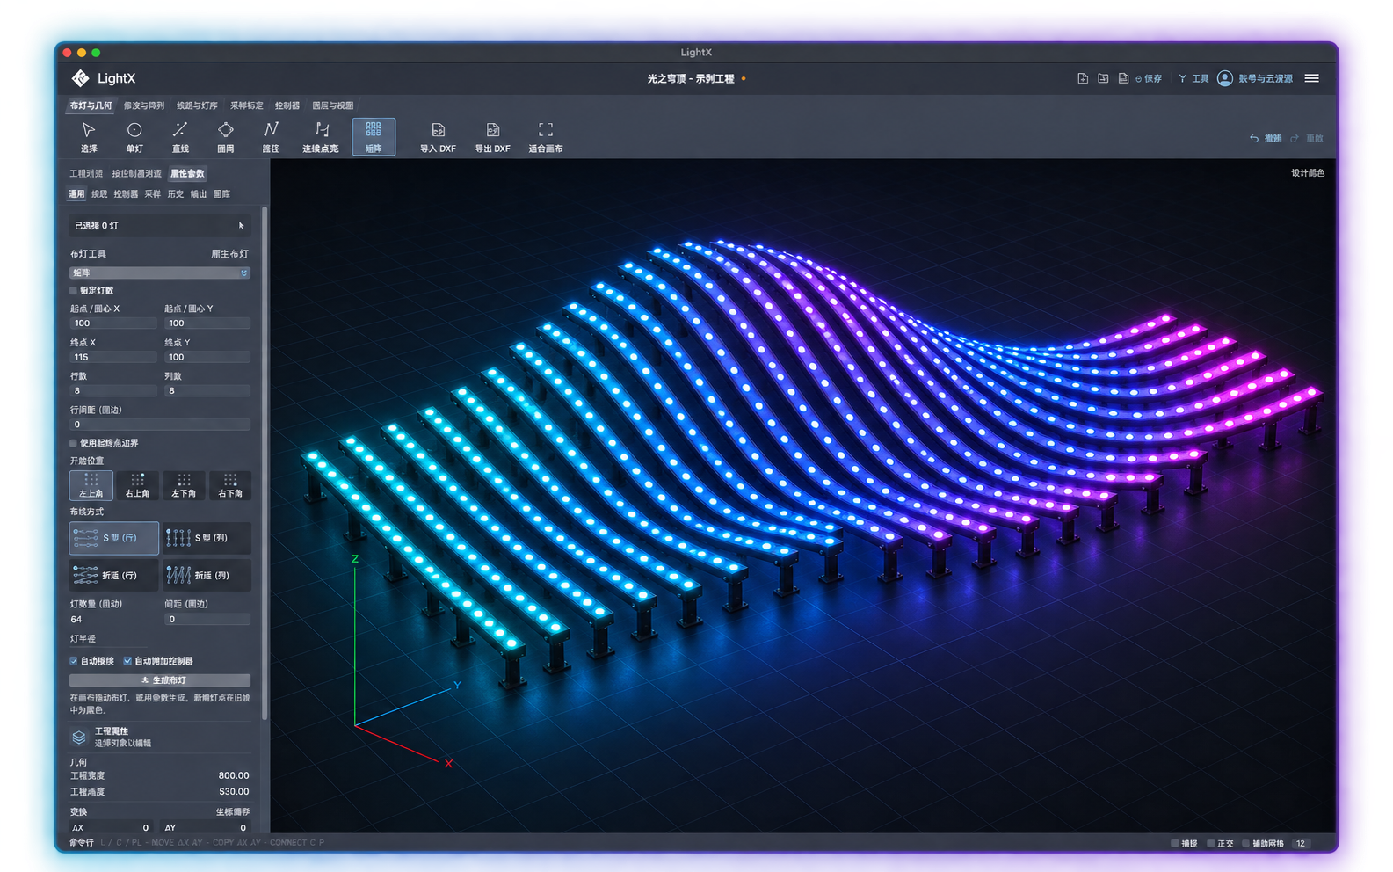Toggle the 辅助网格 grid checkbox
The width and height of the screenshot is (1393, 872).
pyautogui.click(x=1246, y=844)
